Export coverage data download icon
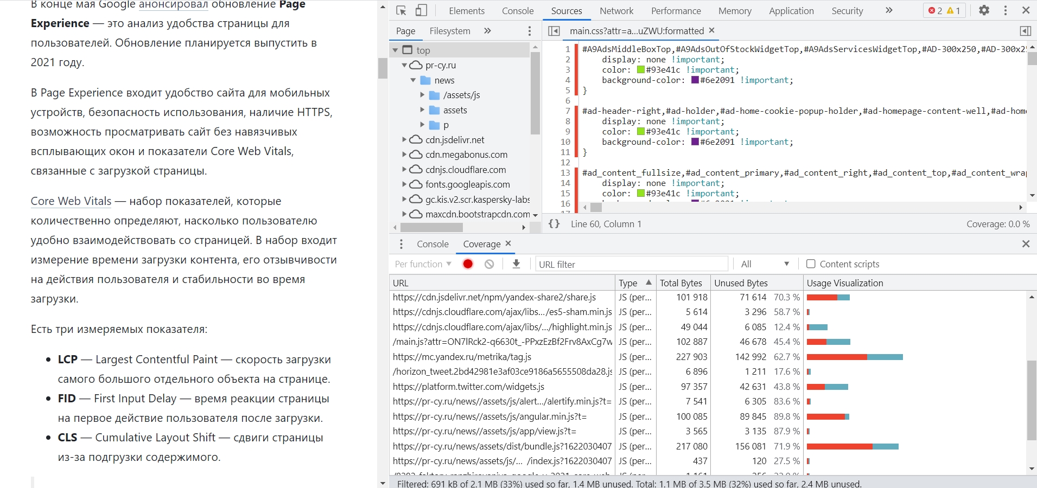The image size is (1037, 488). [x=516, y=264]
